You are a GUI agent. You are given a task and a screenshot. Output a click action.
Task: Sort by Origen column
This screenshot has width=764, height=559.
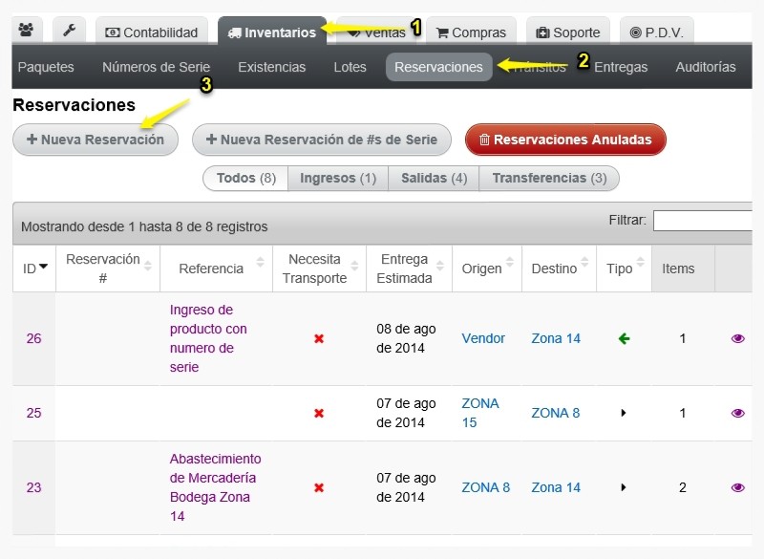point(487,269)
